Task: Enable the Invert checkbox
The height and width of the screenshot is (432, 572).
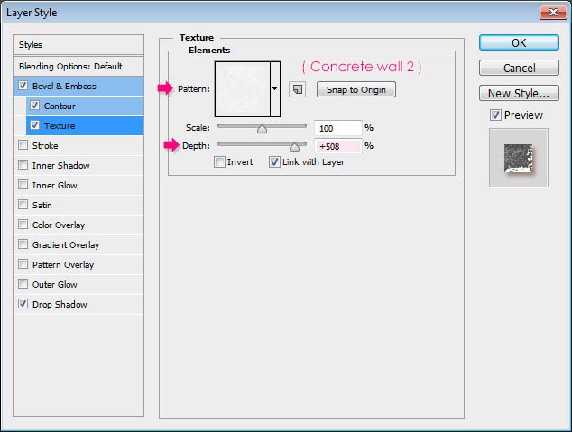Action: pos(219,161)
